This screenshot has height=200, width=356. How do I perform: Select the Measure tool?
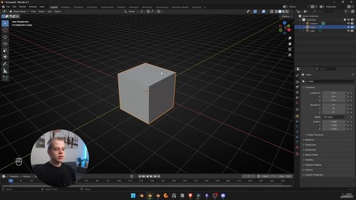point(5,71)
